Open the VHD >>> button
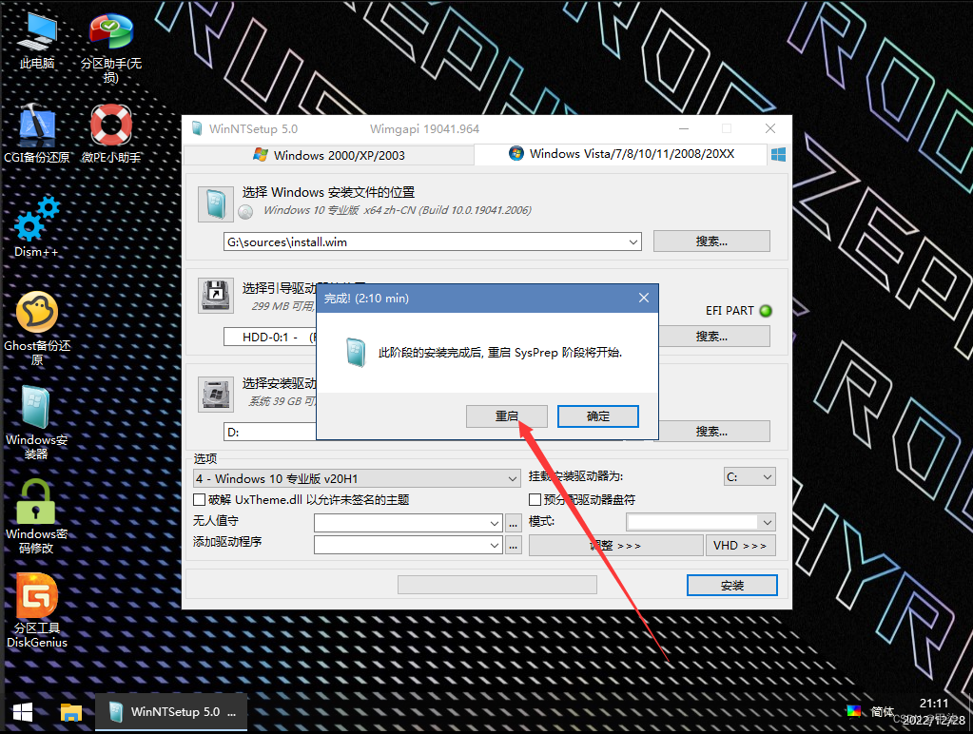This screenshot has width=973, height=734. [x=740, y=546]
